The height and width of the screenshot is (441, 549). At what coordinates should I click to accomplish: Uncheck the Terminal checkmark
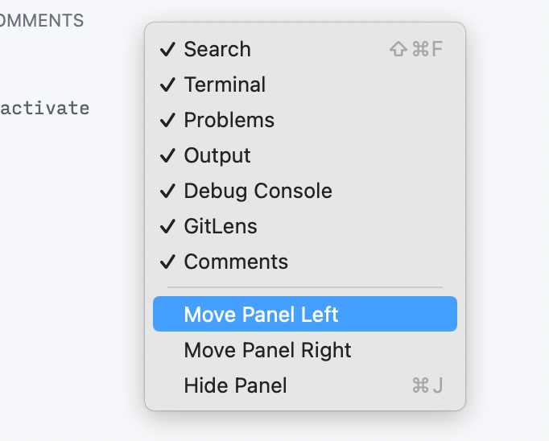click(x=167, y=85)
